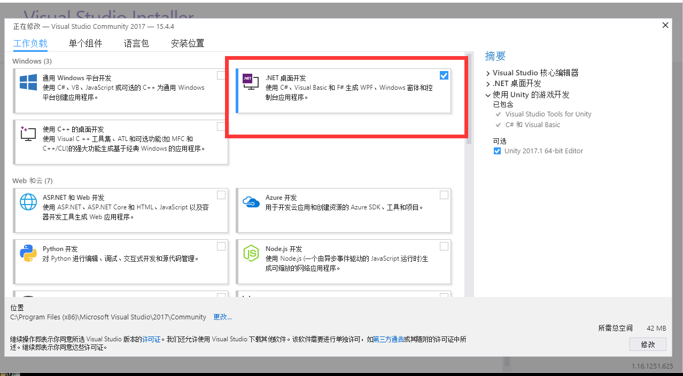Open the 单个组件 tab
The height and width of the screenshot is (376, 683).
[x=86, y=44]
